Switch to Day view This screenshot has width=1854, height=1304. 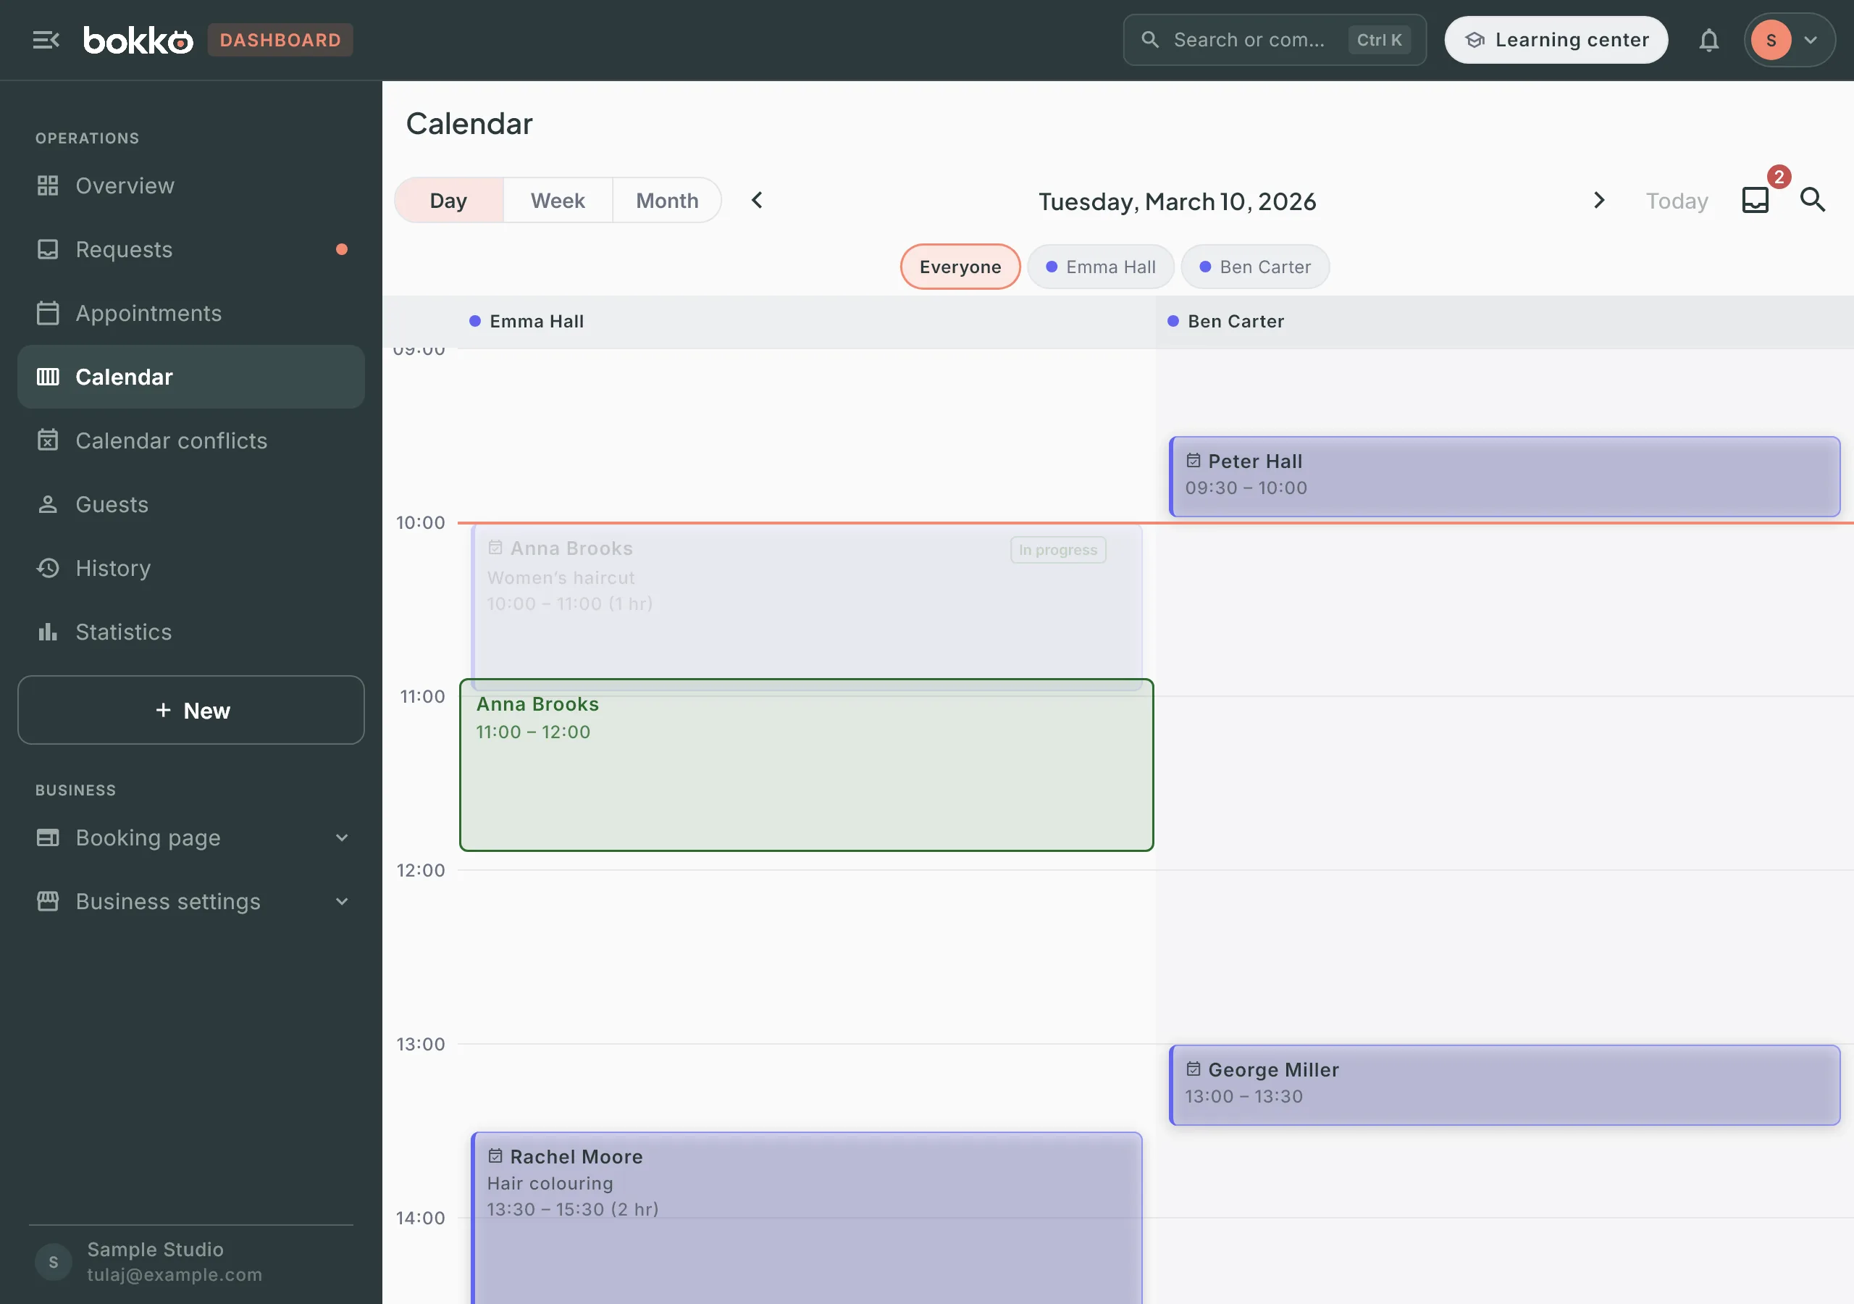click(x=448, y=201)
